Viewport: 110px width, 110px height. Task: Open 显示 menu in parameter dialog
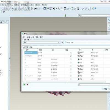click(41, 37)
